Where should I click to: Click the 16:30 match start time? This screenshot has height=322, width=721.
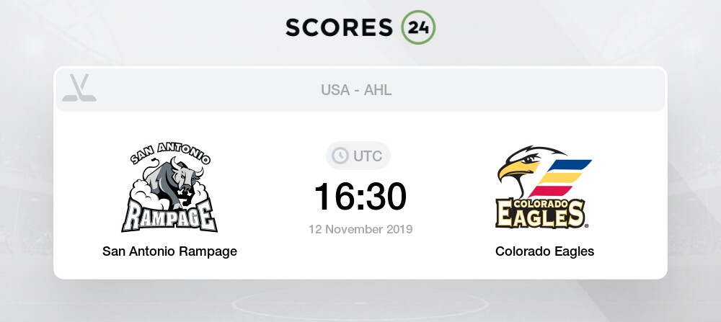click(x=360, y=197)
